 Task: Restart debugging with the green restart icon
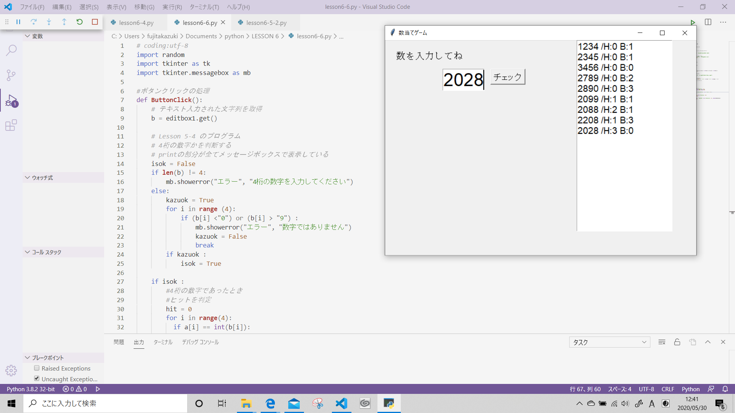(80, 22)
